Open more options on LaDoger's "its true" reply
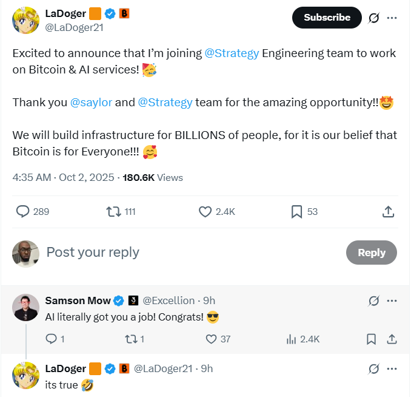Image resolution: width=411 pixels, height=397 pixels. pyautogui.click(x=392, y=368)
